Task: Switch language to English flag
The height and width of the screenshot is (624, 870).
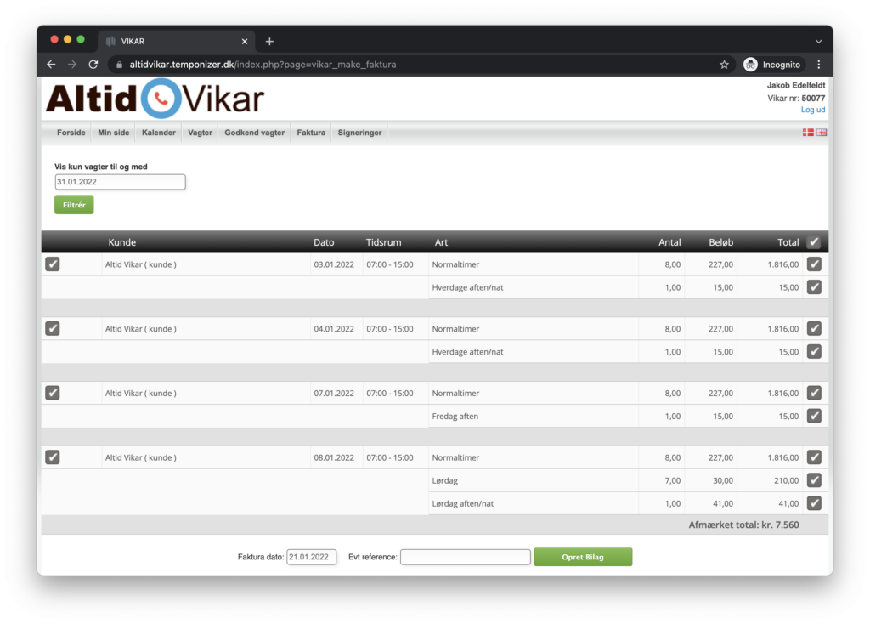Action: (822, 133)
